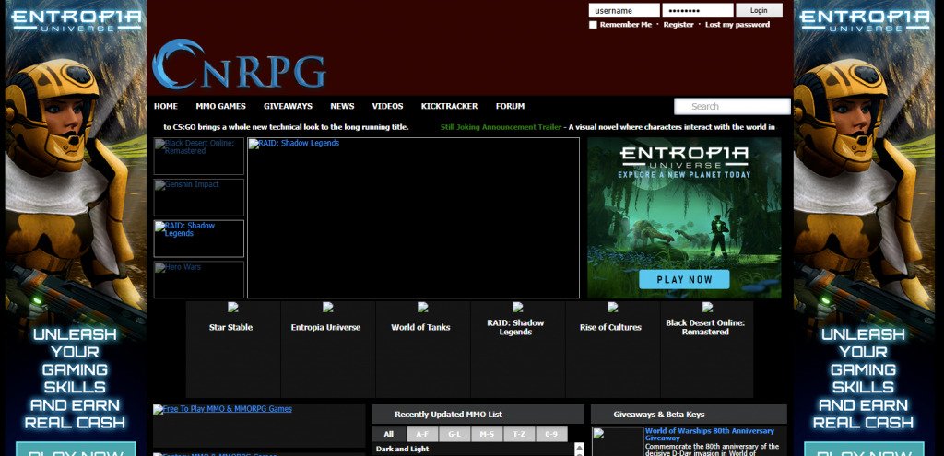The image size is (944, 456).
Task: Click the password input field
Action: [698, 10]
